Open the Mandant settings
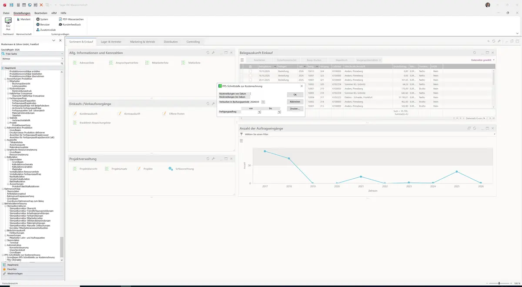The width and height of the screenshot is (522, 287). click(x=23, y=19)
